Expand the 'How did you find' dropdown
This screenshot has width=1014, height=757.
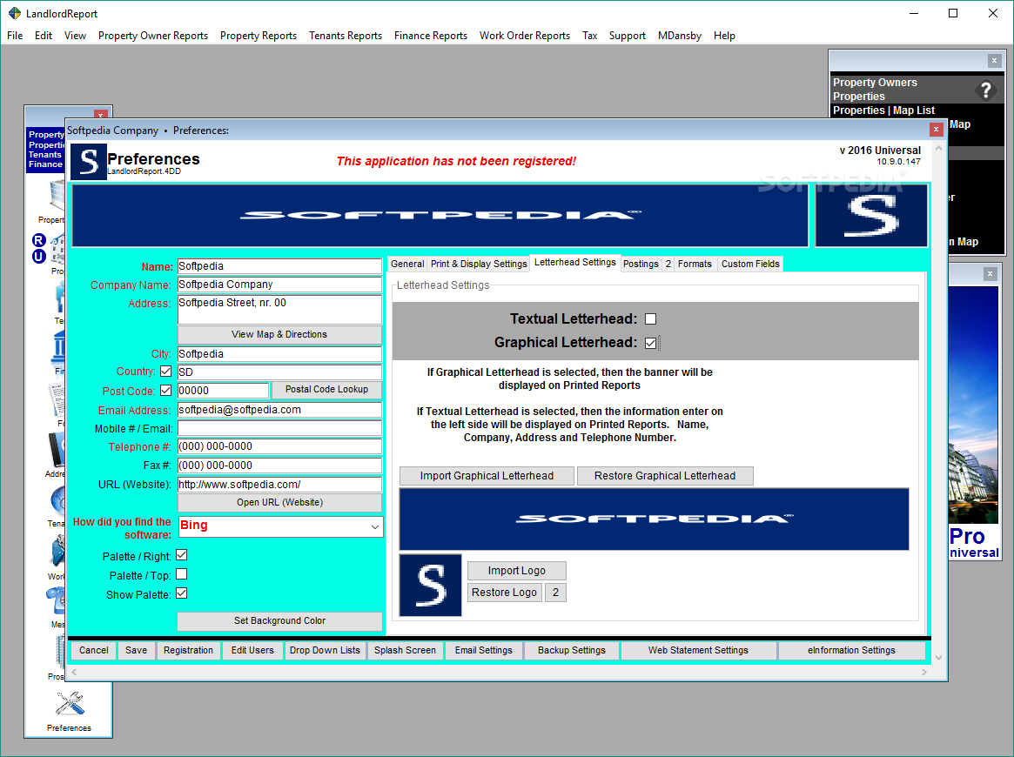pos(374,527)
